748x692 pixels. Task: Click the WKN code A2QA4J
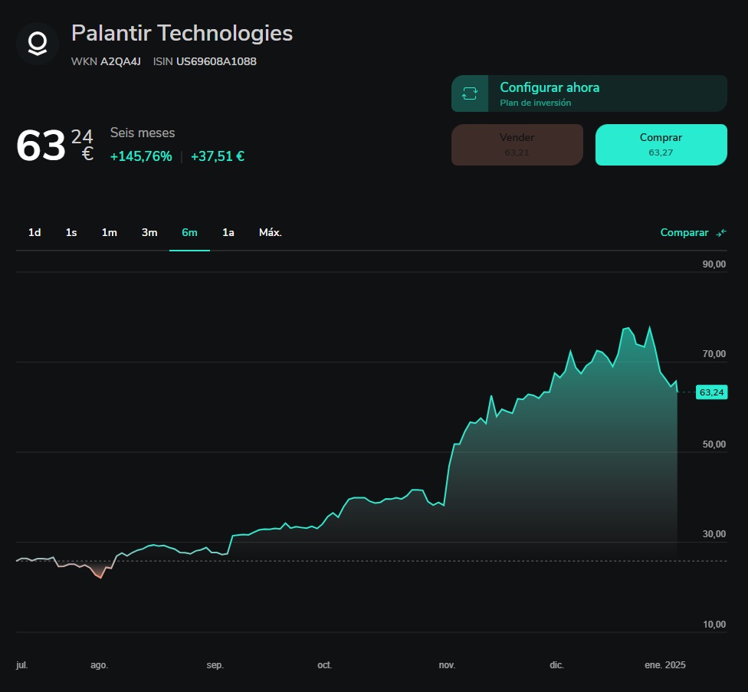(120, 60)
